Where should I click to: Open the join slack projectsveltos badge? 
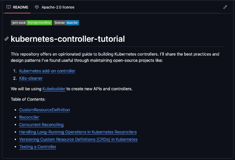tap(31, 23)
